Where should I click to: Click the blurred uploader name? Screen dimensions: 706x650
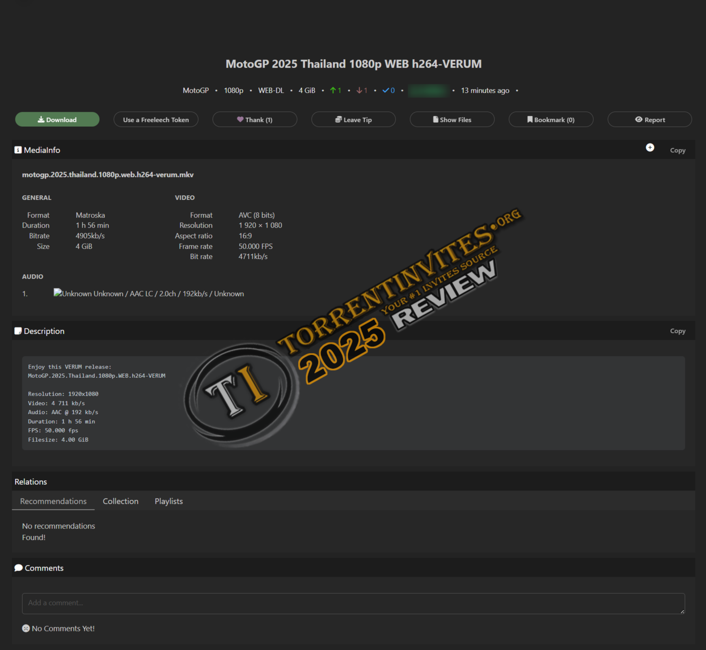(428, 90)
